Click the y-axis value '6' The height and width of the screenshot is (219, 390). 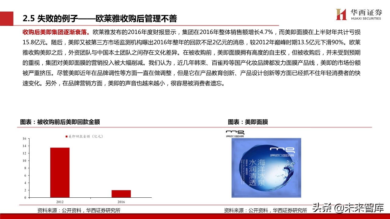tap(25, 176)
